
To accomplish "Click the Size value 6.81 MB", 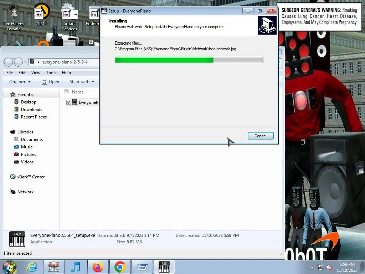I will (134, 242).
